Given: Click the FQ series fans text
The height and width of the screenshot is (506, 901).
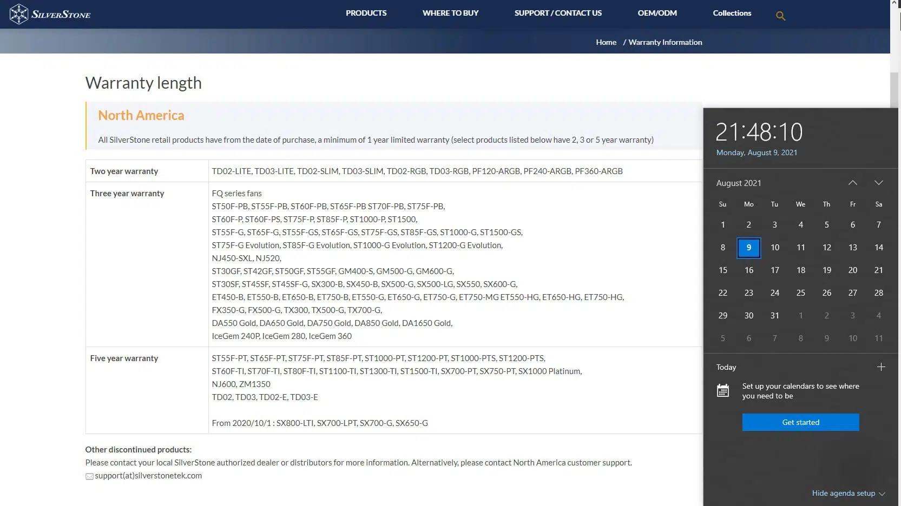Looking at the screenshot, I should [236, 194].
